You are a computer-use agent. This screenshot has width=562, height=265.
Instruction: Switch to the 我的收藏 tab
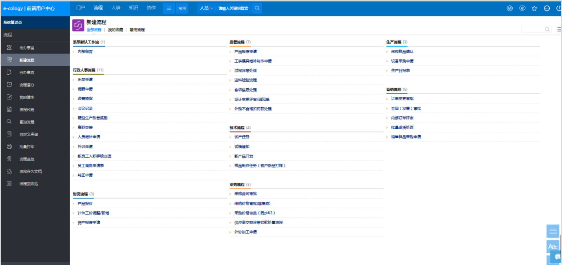point(116,30)
